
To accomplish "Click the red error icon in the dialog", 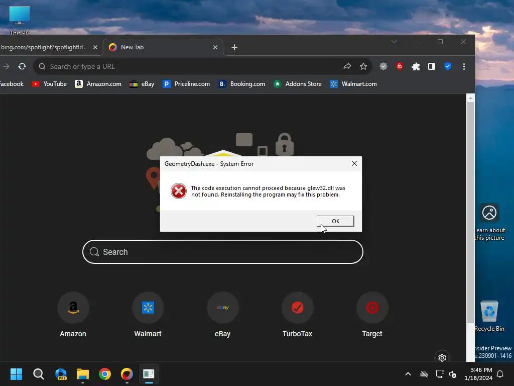I will [179, 191].
